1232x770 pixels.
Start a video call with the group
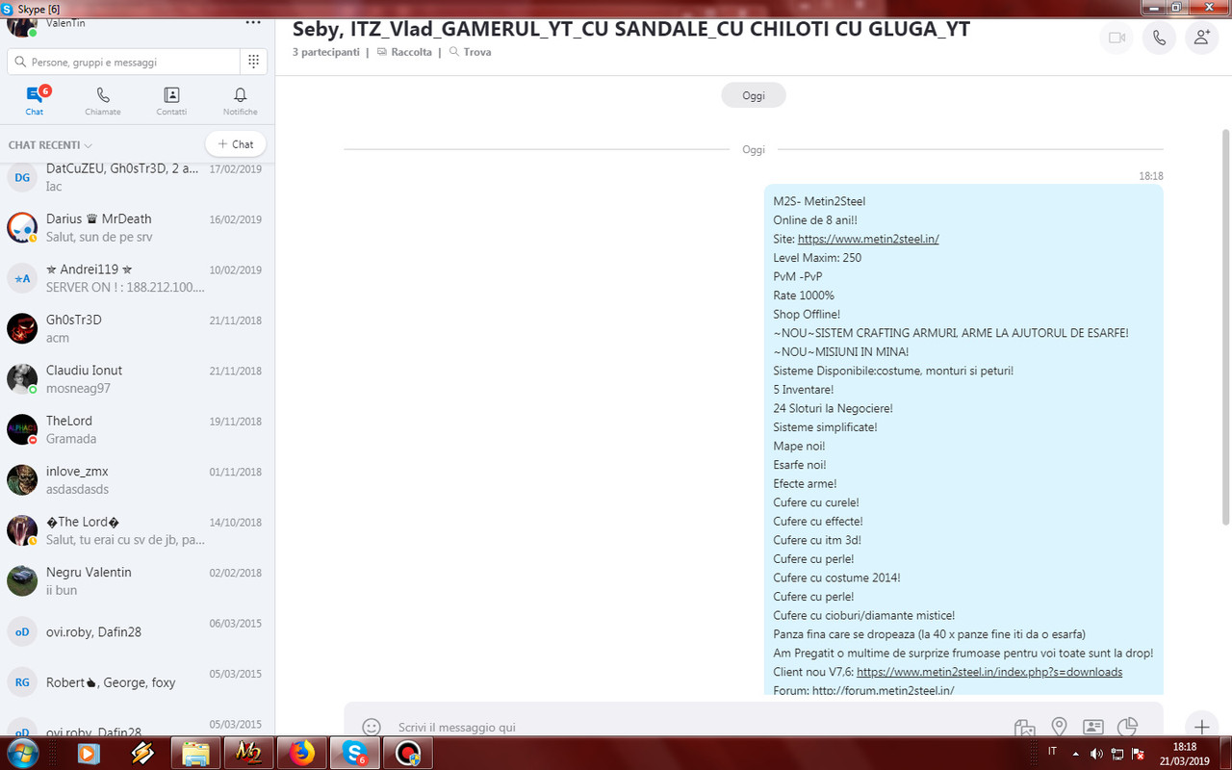(x=1116, y=38)
